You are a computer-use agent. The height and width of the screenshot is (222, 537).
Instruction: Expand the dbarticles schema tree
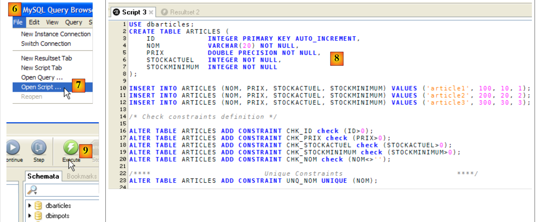point(30,206)
